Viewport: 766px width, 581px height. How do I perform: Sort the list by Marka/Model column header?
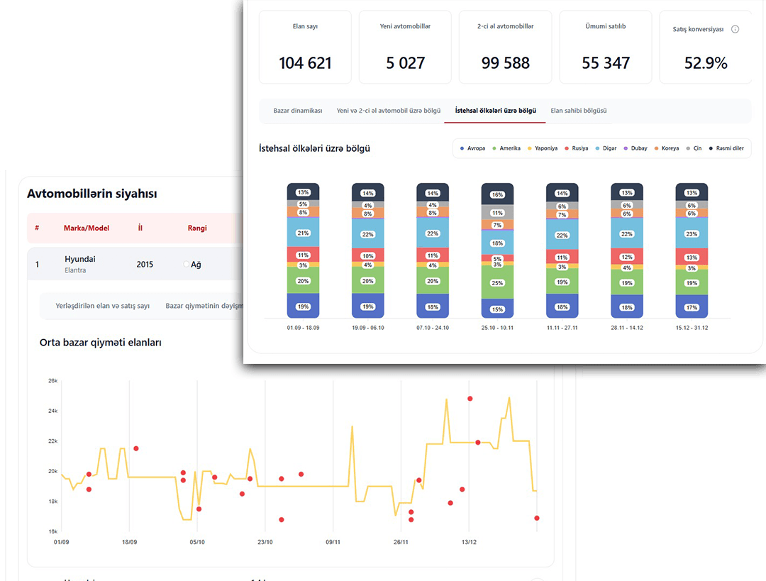(87, 228)
